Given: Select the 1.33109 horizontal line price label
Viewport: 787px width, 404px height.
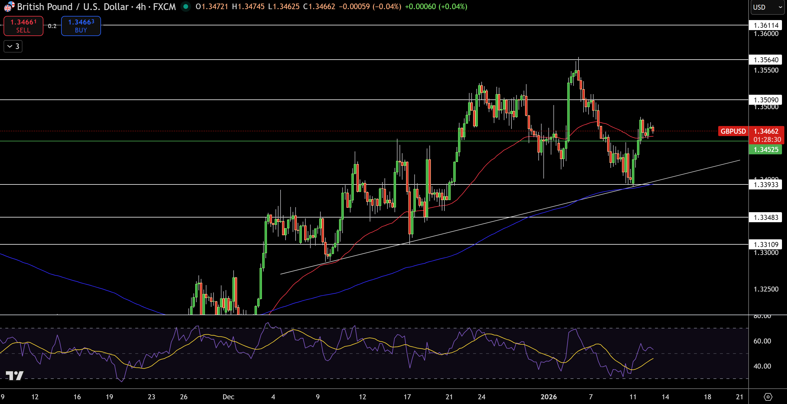Looking at the screenshot, I should click(766, 244).
